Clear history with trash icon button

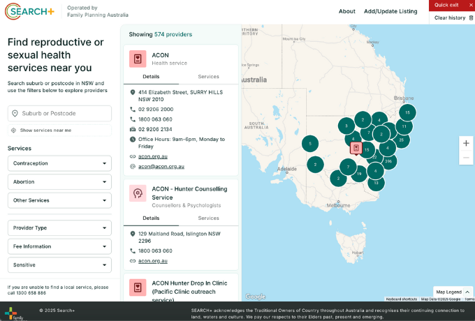click(453, 18)
